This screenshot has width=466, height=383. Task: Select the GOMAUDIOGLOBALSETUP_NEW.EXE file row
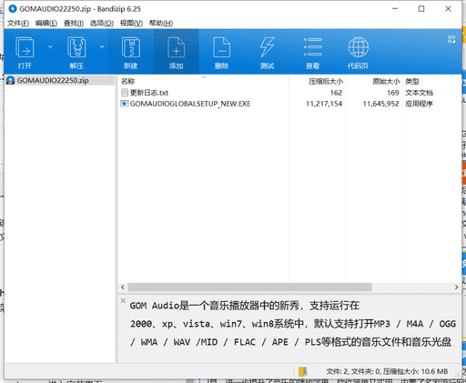pos(289,104)
